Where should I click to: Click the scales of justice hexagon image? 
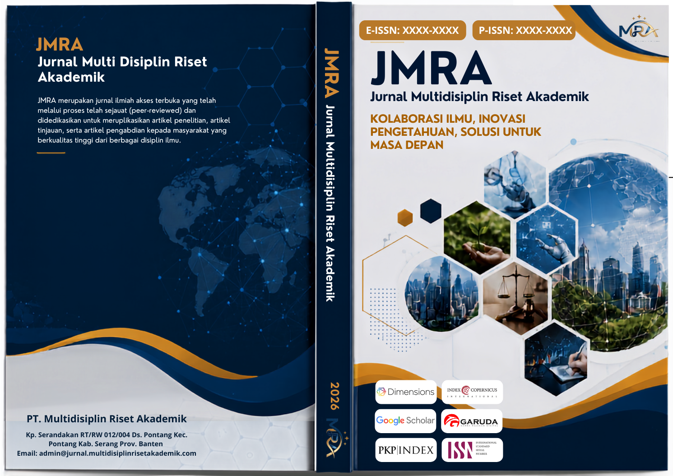pos(515,298)
